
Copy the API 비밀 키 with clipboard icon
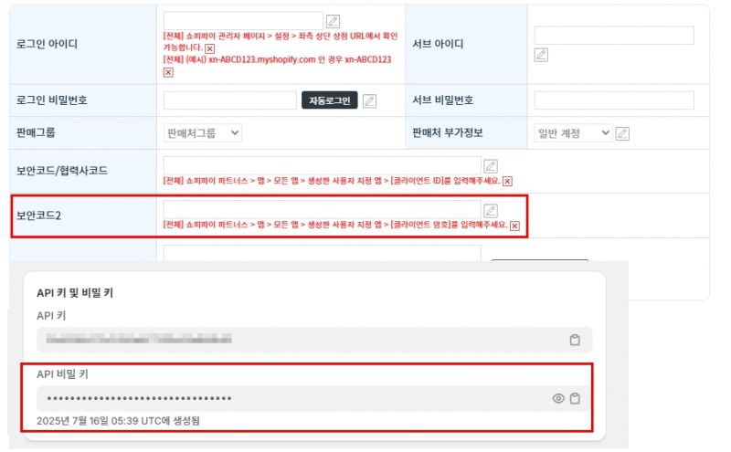click(x=575, y=398)
